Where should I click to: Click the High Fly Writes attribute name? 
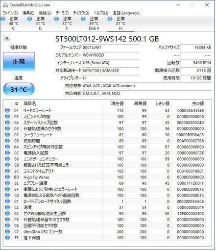36,177
